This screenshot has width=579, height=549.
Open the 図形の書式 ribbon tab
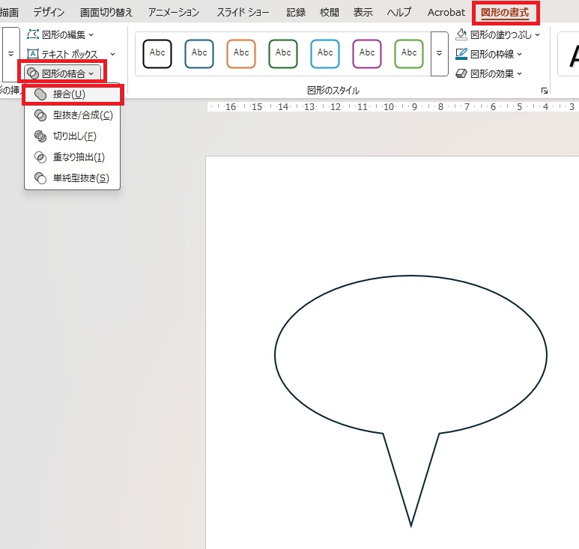[x=504, y=13]
